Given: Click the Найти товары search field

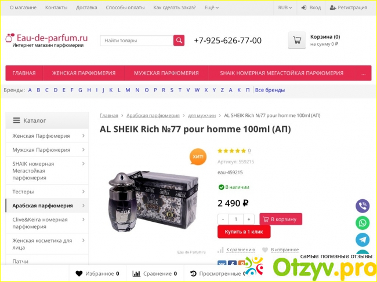Looking at the screenshot, I should (x=136, y=41).
